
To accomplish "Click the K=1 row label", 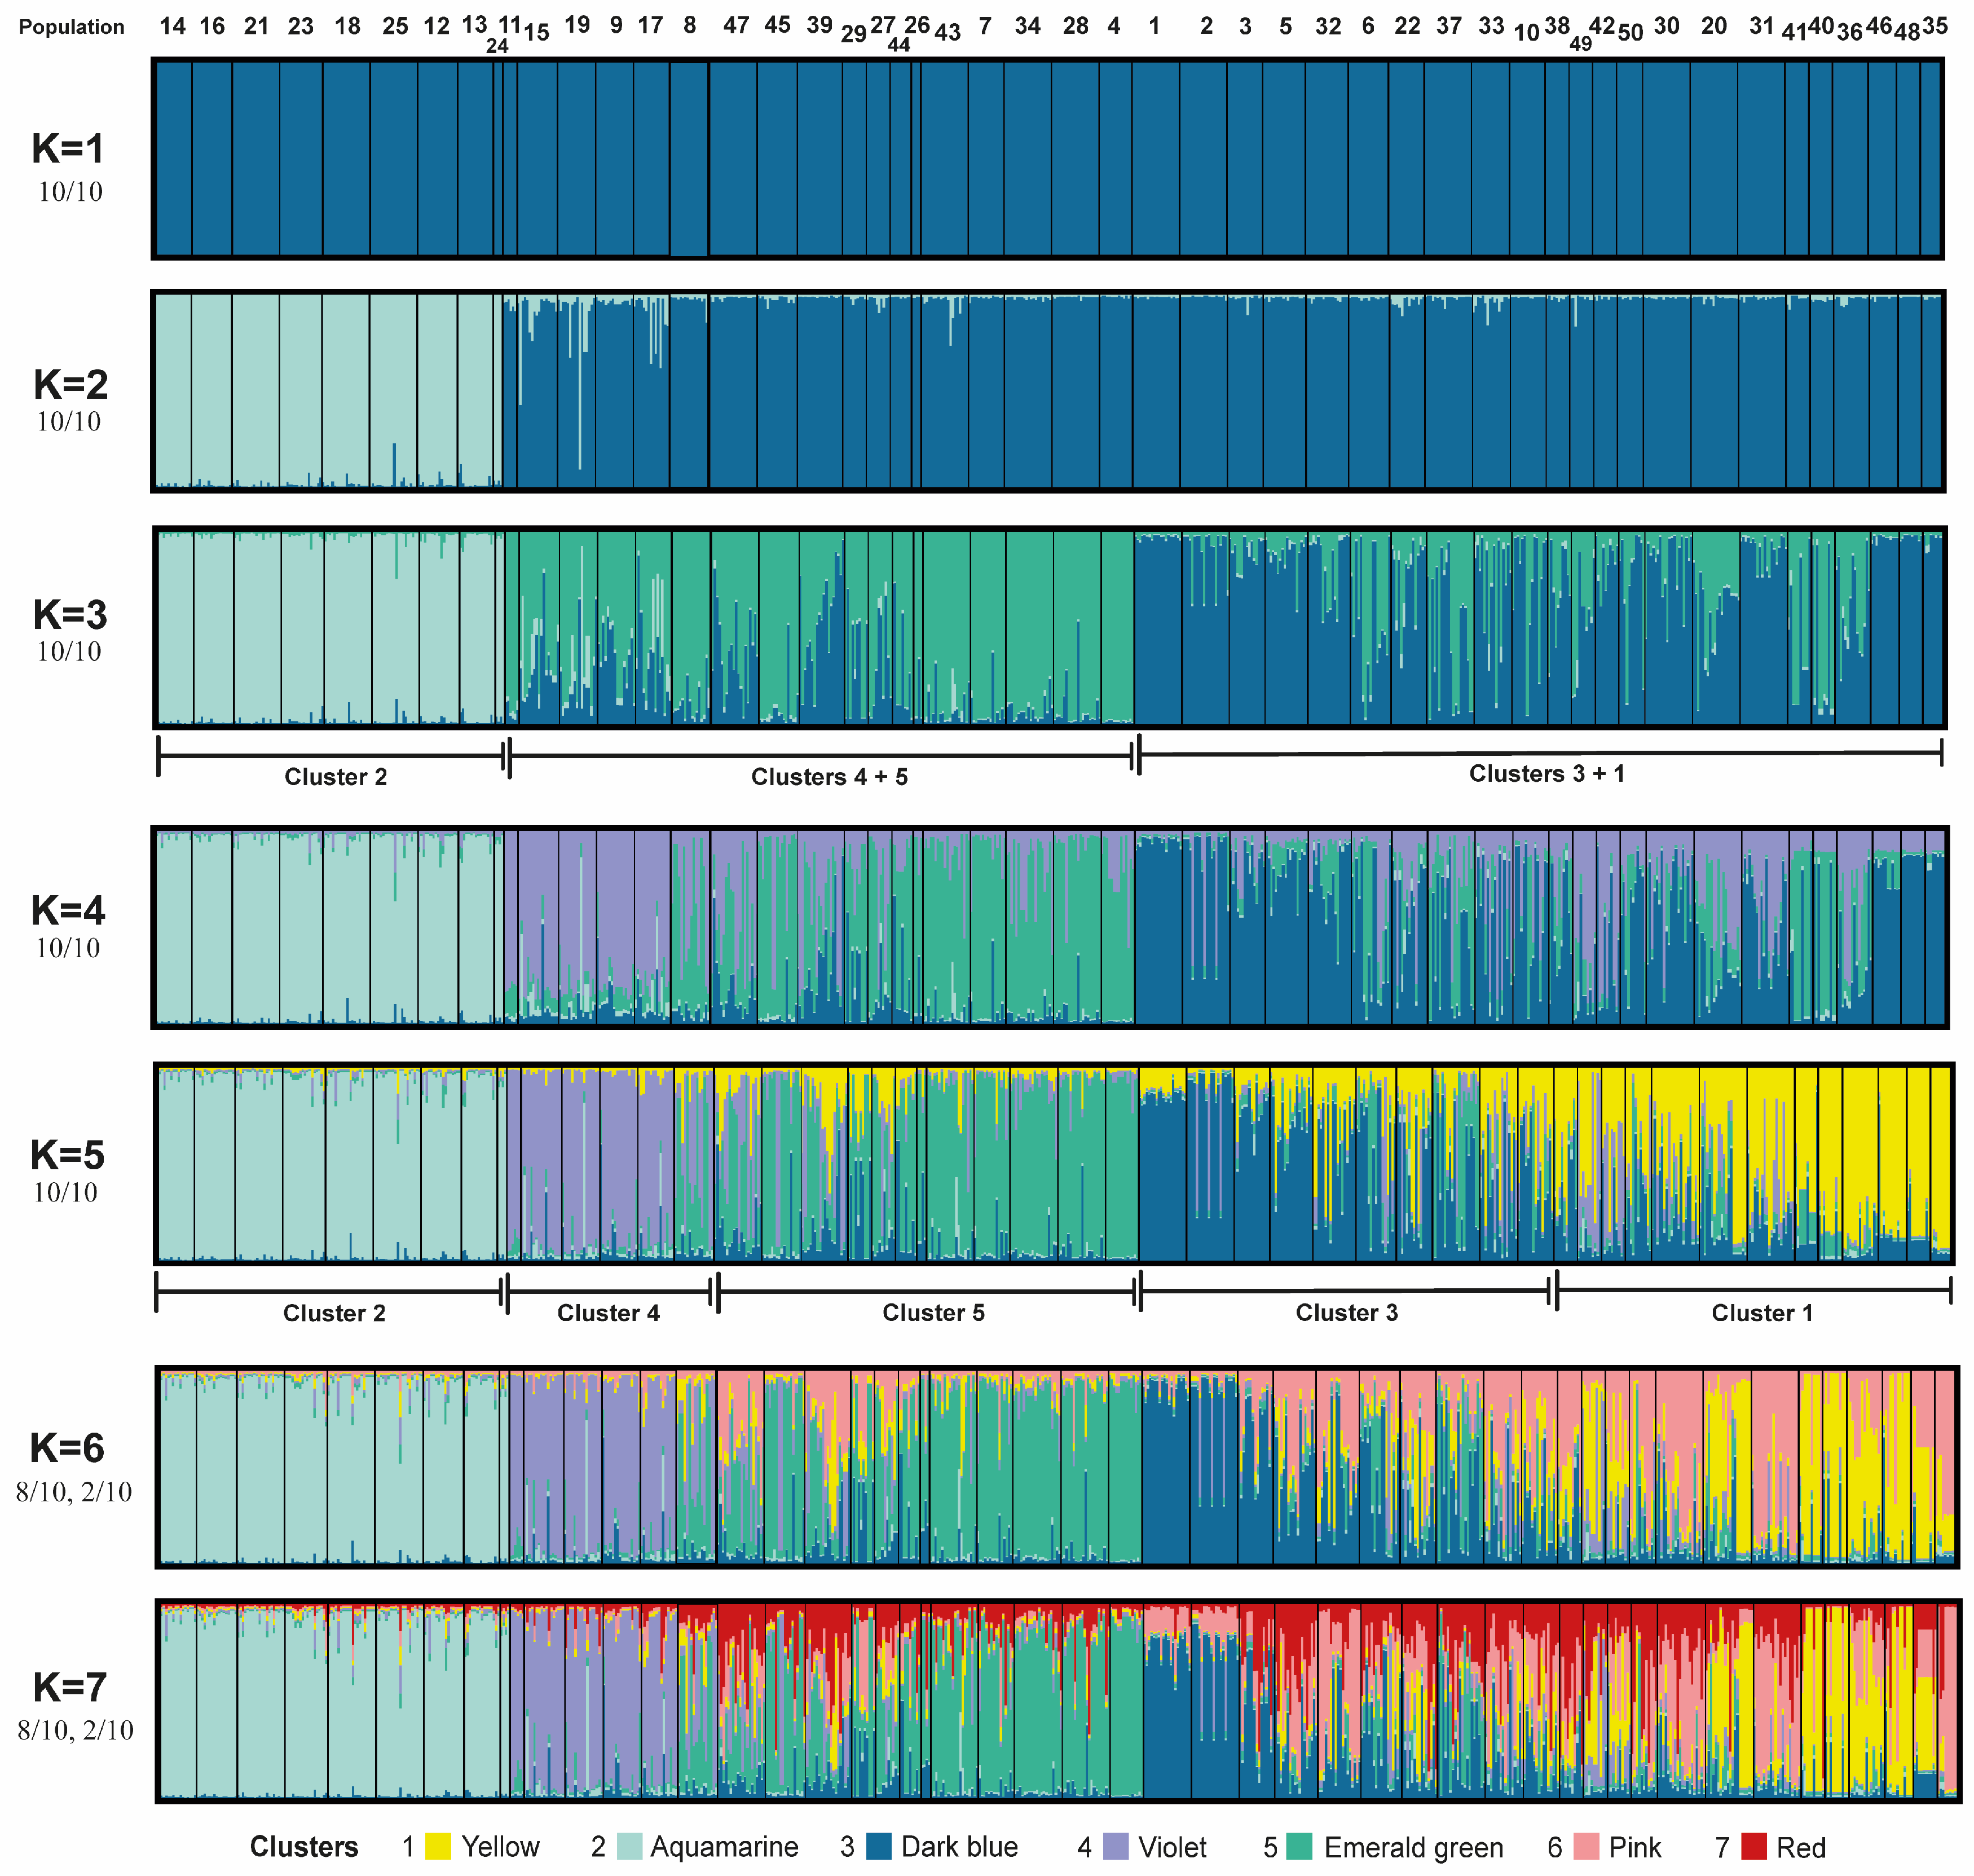I will click(x=68, y=149).
